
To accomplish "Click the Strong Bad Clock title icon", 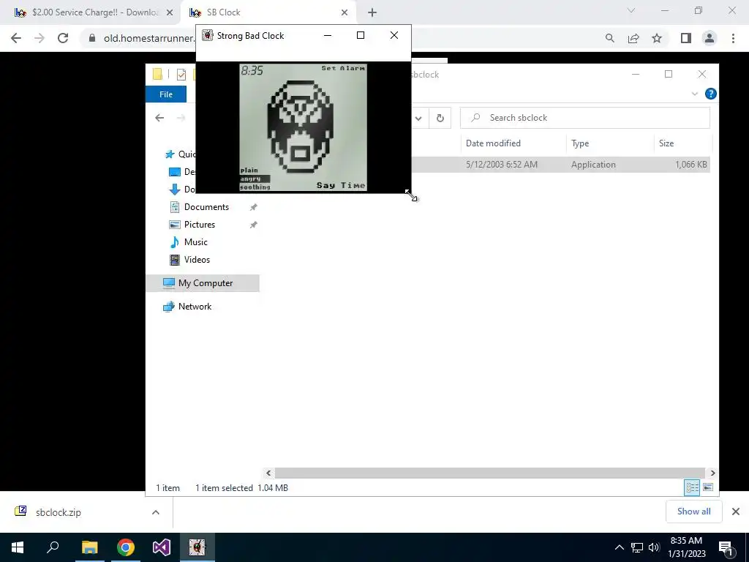I will pyautogui.click(x=207, y=35).
